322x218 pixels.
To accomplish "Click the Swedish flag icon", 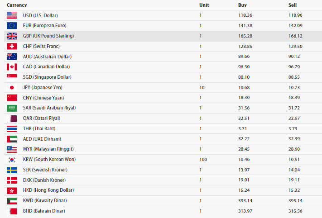I will coord(12,170).
